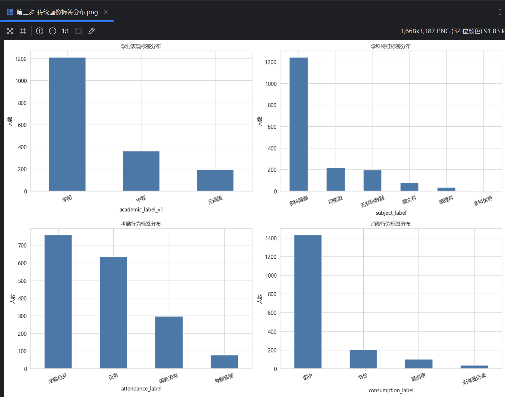Viewport: 505px width, 397px height.
Task: Click the 学困 bar in academic chart
Action: (x=67, y=124)
